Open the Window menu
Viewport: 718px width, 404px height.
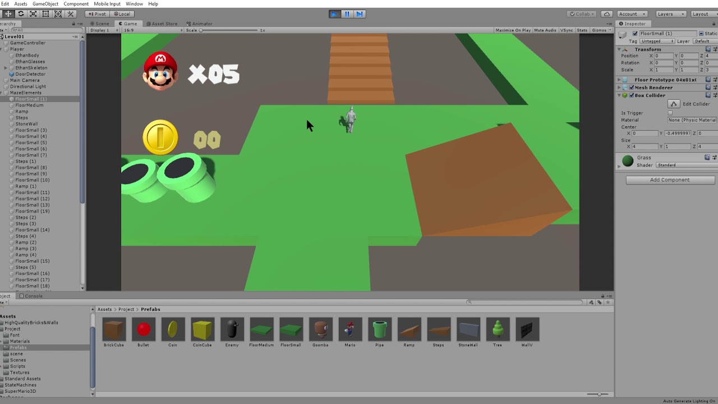click(134, 4)
